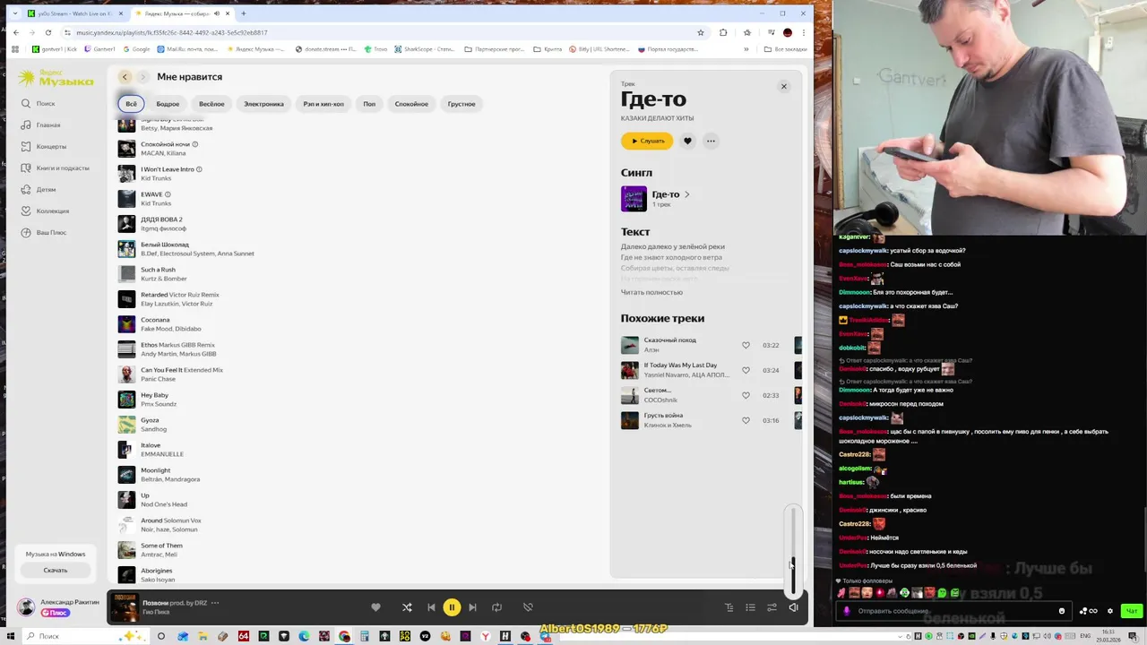Like the Грусть война similar track

tap(746, 420)
